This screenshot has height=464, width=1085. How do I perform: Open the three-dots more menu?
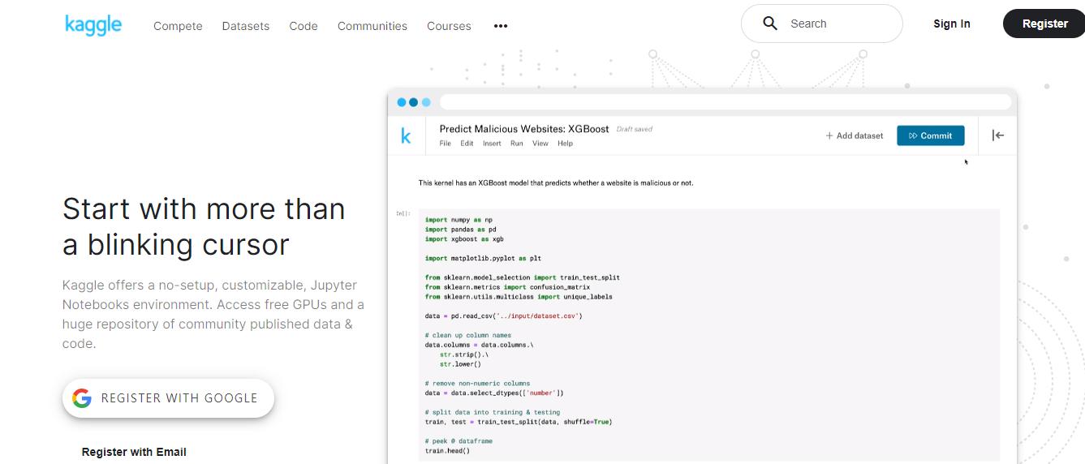pyautogui.click(x=501, y=26)
